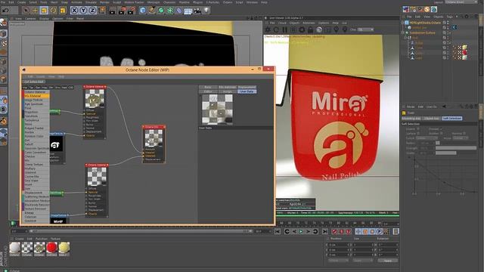
Task: Click the Apply button in Coordinates panel
Action: click(388, 261)
